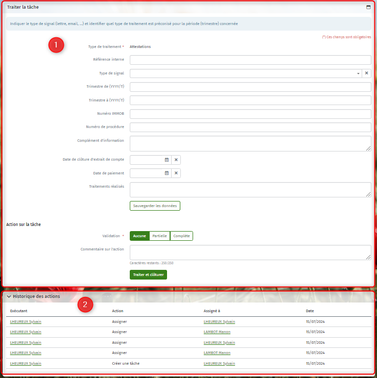The height and width of the screenshot is (378, 377).
Task: Click the Traiter la tâche panel title
Action: pyautogui.click(x=23, y=7)
